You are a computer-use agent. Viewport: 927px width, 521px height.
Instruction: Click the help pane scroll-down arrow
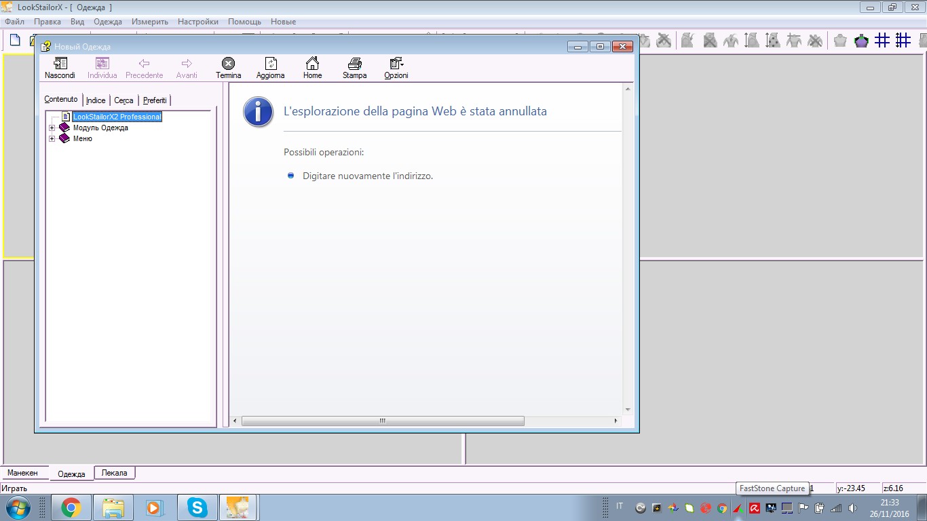pos(628,410)
